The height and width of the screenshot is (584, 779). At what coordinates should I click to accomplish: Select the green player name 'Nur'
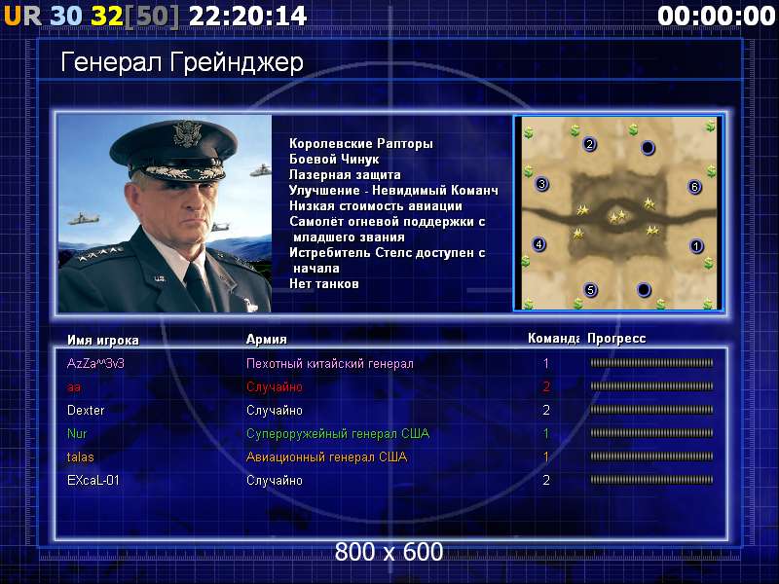[x=77, y=433]
